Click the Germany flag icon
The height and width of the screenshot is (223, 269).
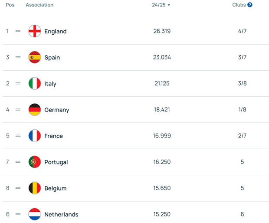pos(35,110)
